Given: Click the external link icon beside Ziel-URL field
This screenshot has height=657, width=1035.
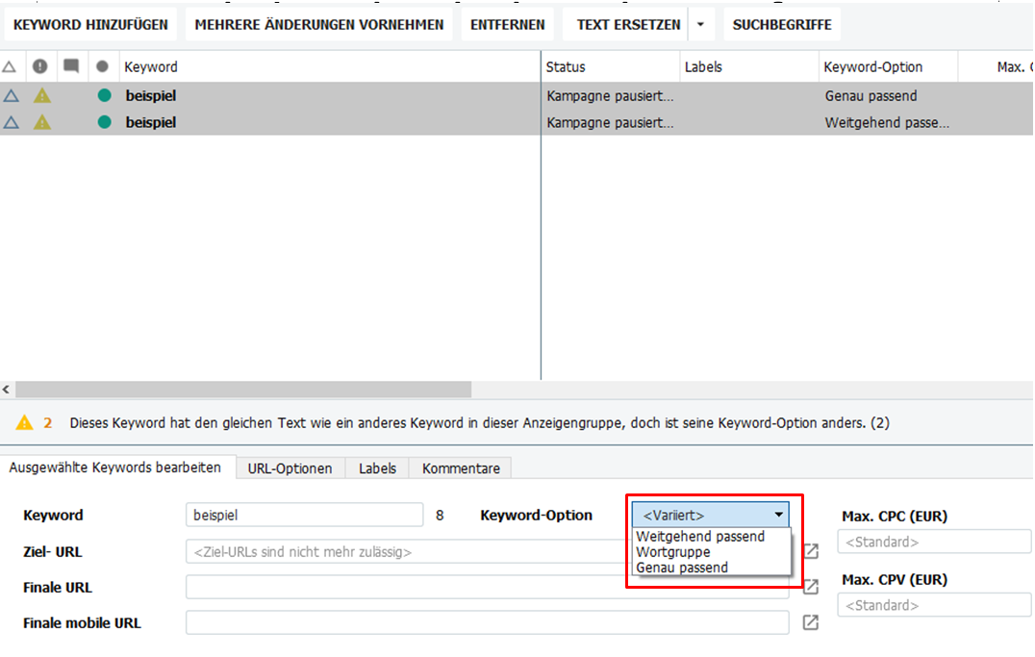Looking at the screenshot, I should coord(809,551).
